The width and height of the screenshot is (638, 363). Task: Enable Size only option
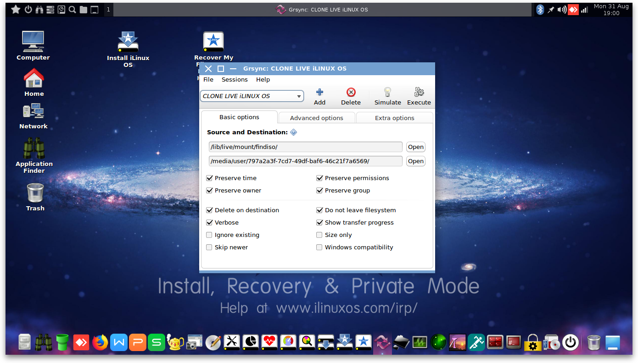tap(319, 235)
